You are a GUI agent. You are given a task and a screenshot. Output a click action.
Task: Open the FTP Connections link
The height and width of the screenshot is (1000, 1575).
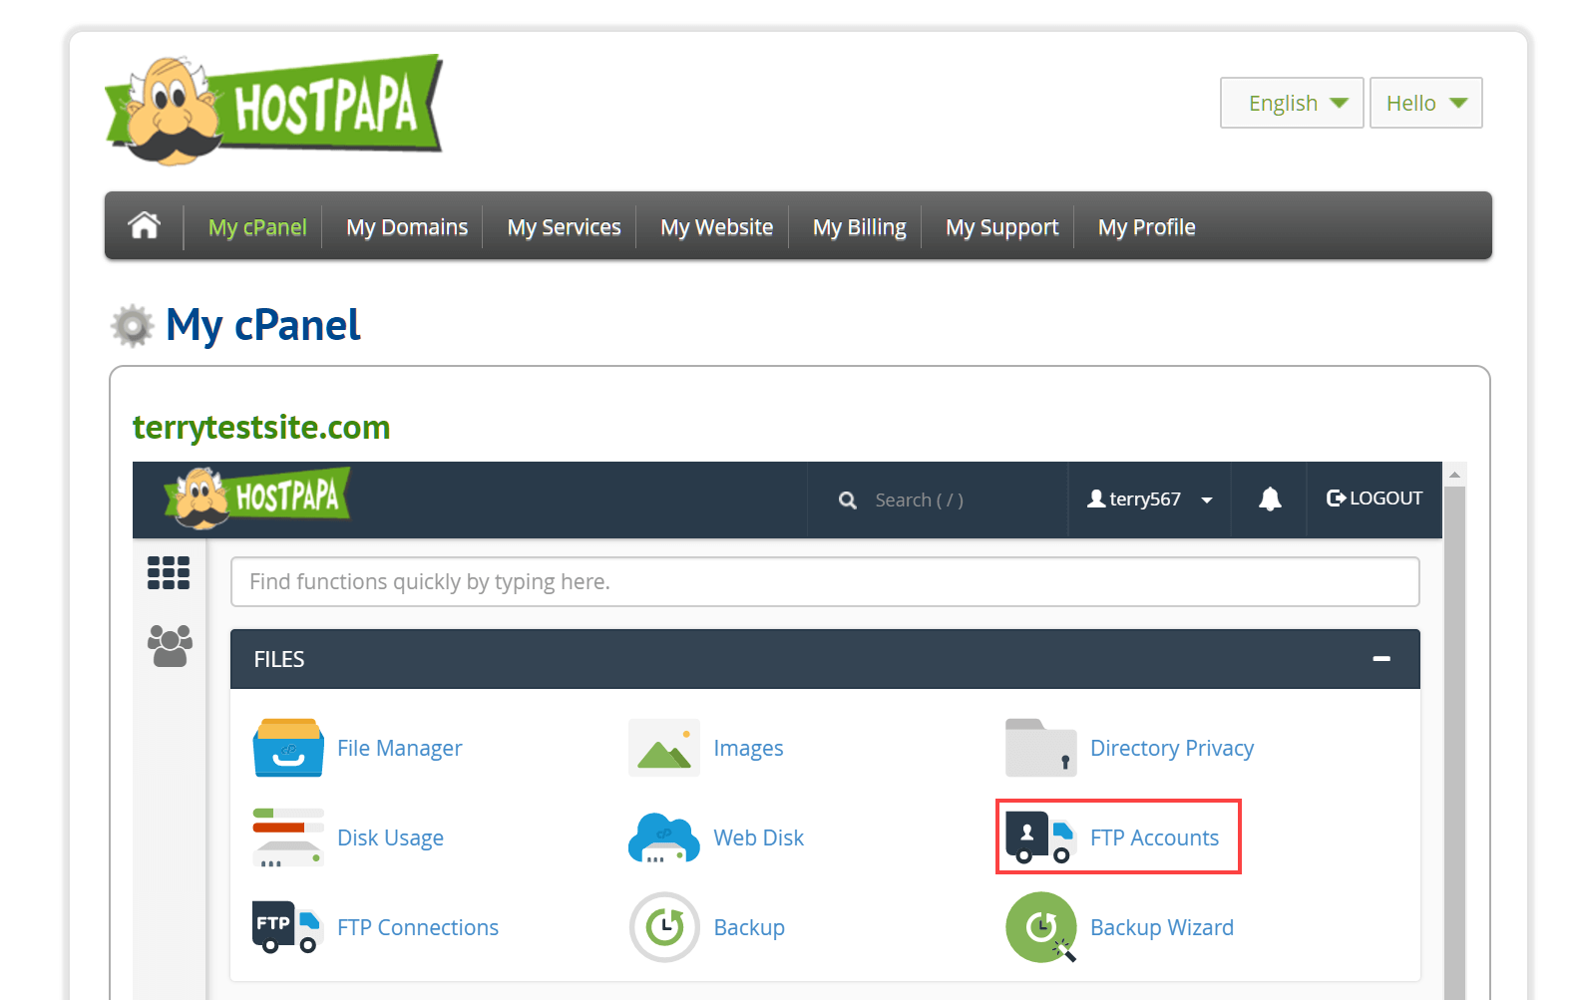click(x=418, y=927)
